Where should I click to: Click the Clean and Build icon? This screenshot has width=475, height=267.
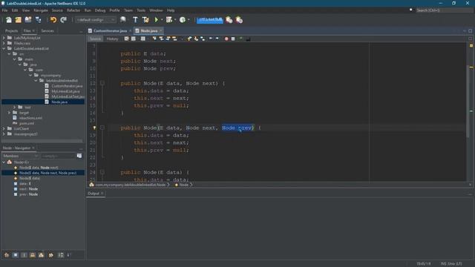pos(145,20)
